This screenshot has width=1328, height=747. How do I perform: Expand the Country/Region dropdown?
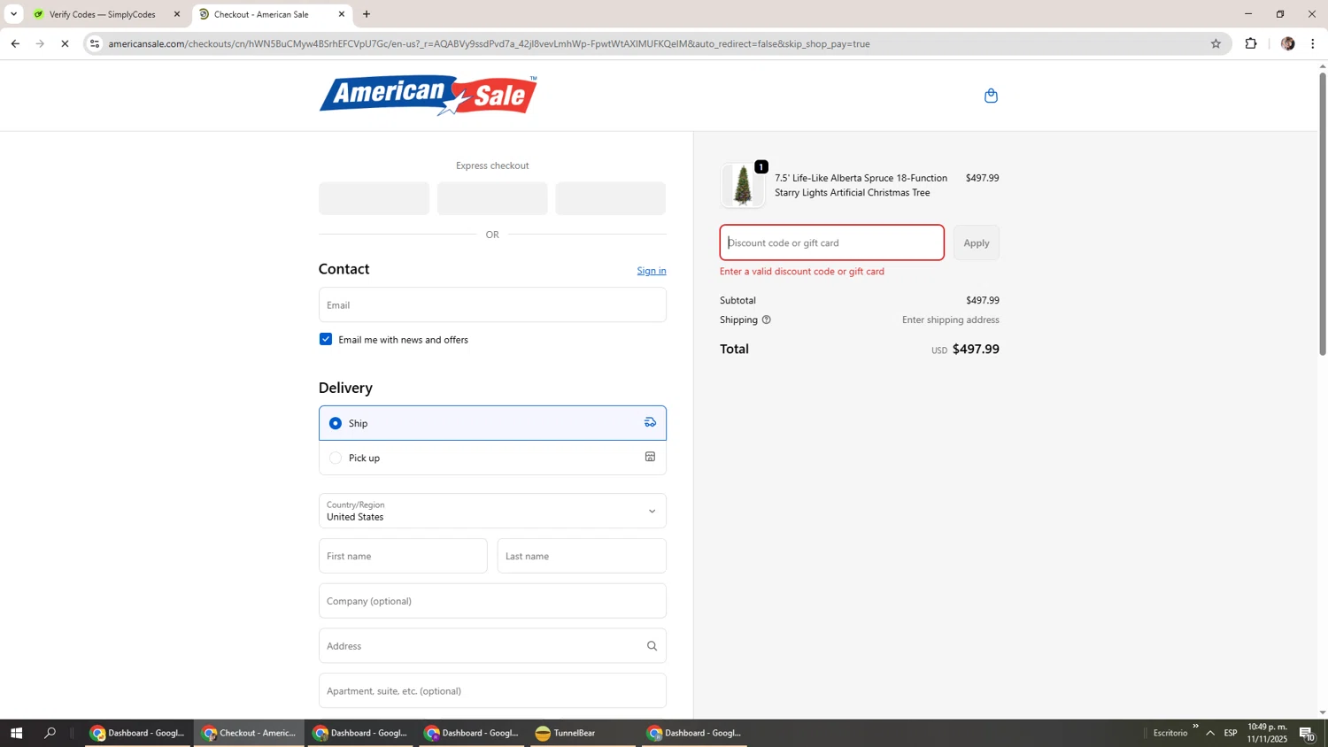tap(492, 511)
